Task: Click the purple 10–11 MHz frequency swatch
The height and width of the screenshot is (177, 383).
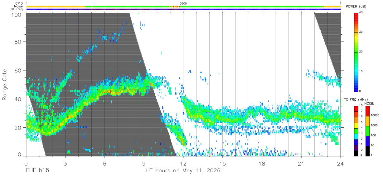Action: tap(356, 148)
